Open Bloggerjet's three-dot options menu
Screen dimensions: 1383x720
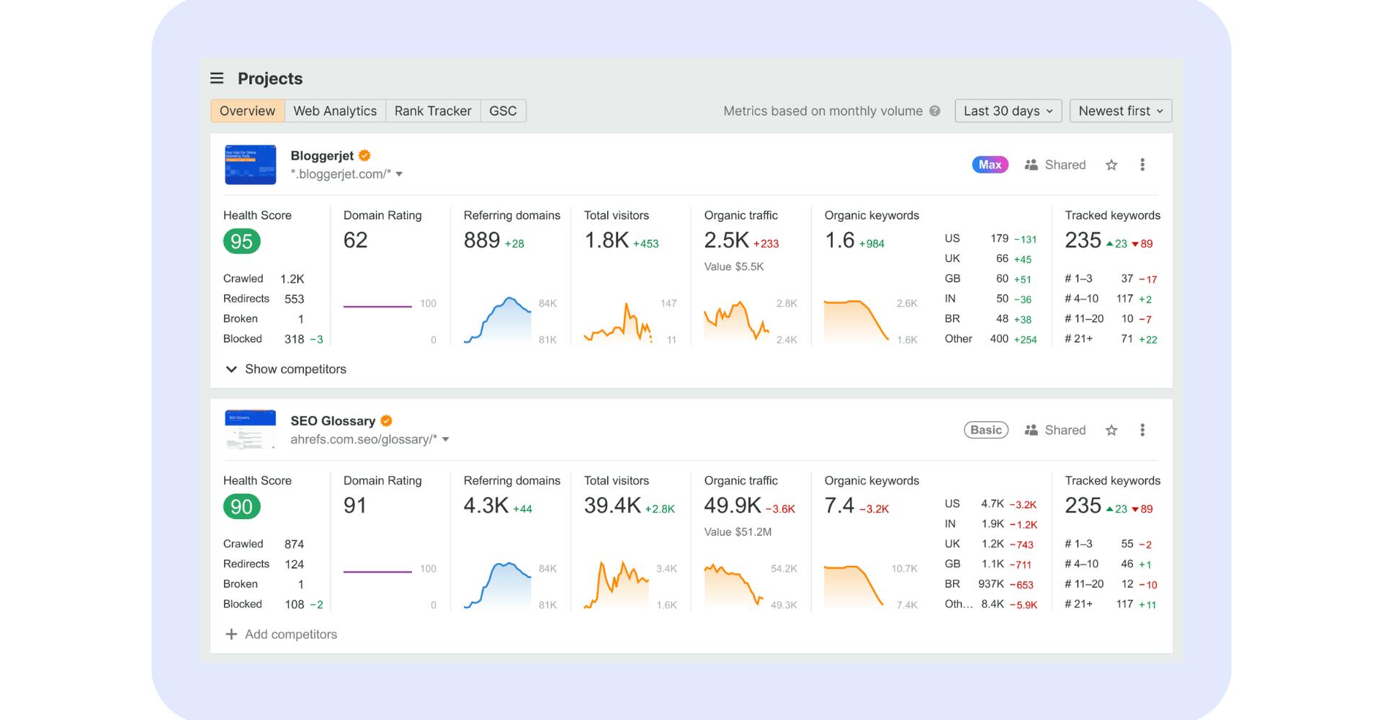coord(1142,165)
